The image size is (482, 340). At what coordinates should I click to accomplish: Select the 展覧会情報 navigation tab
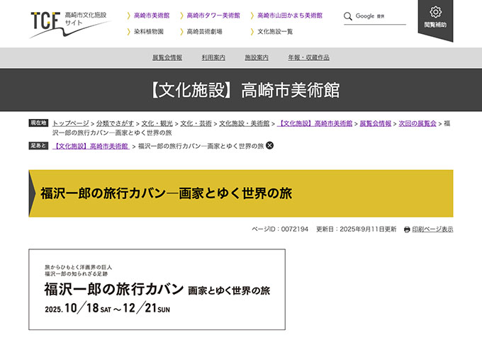pos(167,57)
